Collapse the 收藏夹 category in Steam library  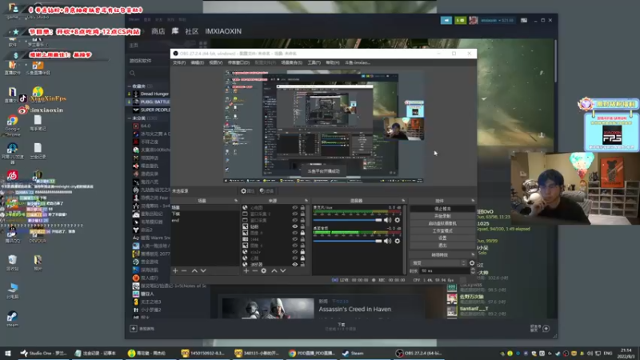pyautogui.click(x=130, y=86)
